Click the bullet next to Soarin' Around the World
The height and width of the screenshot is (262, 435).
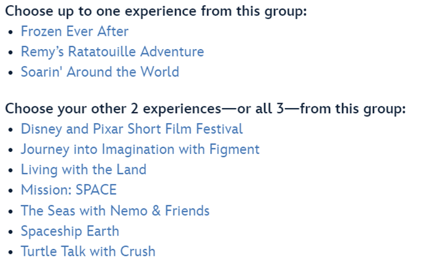click(x=10, y=72)
